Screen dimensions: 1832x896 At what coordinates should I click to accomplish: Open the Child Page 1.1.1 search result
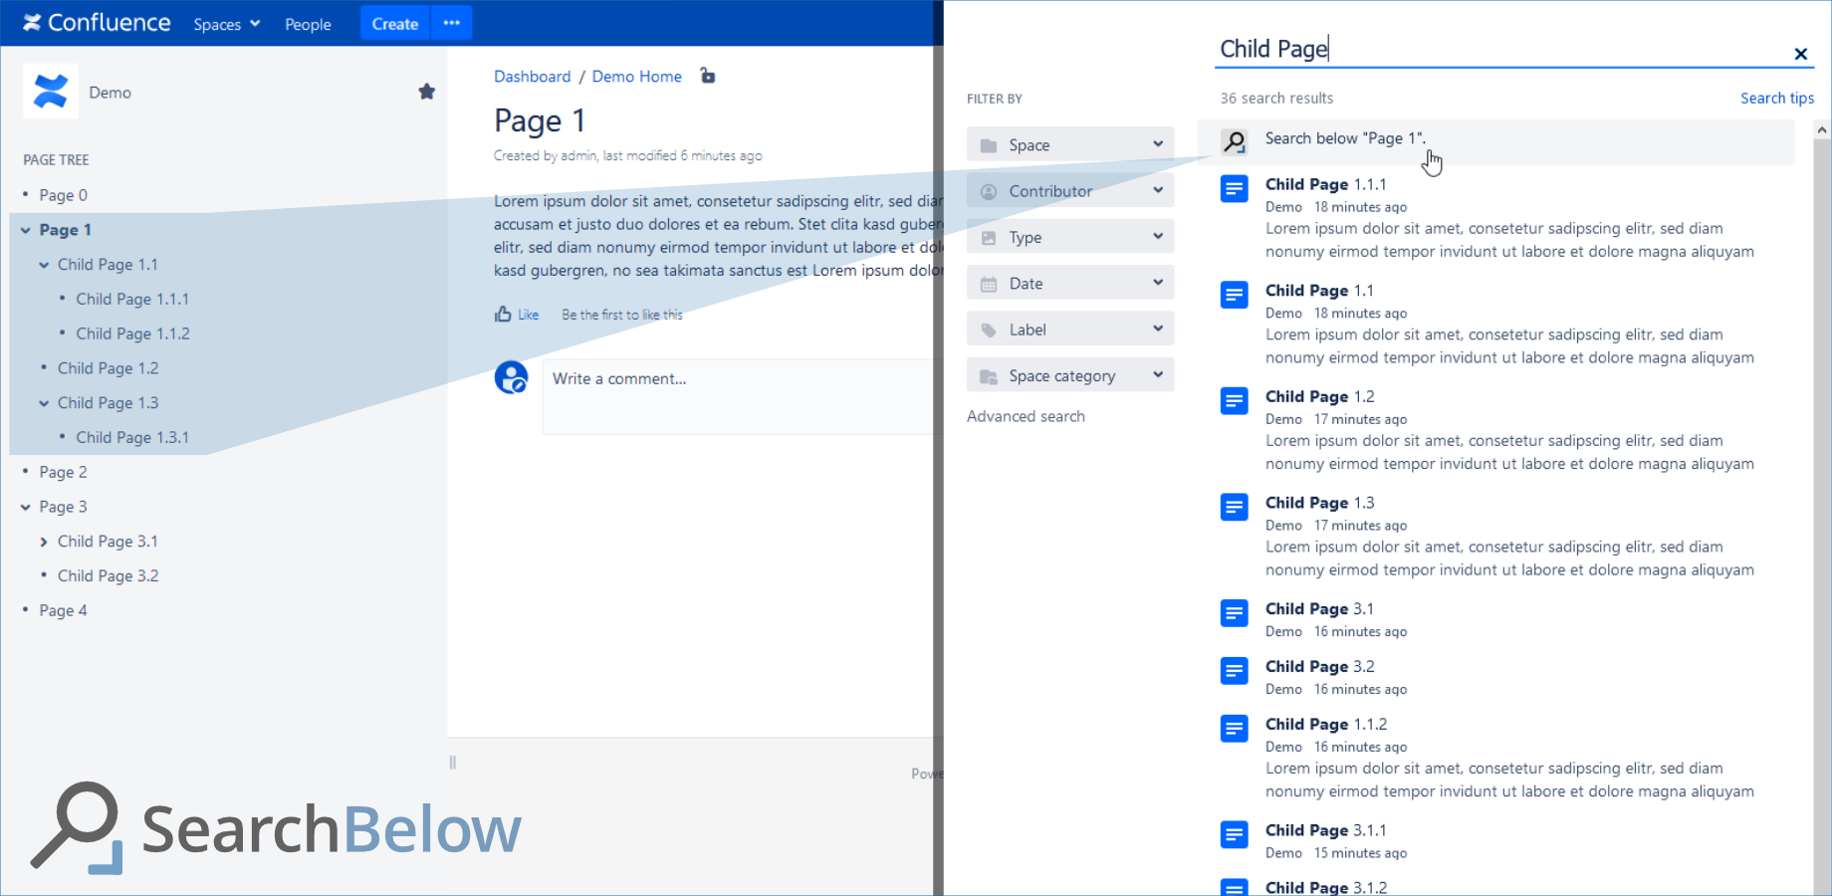(x=1325, y=184)
